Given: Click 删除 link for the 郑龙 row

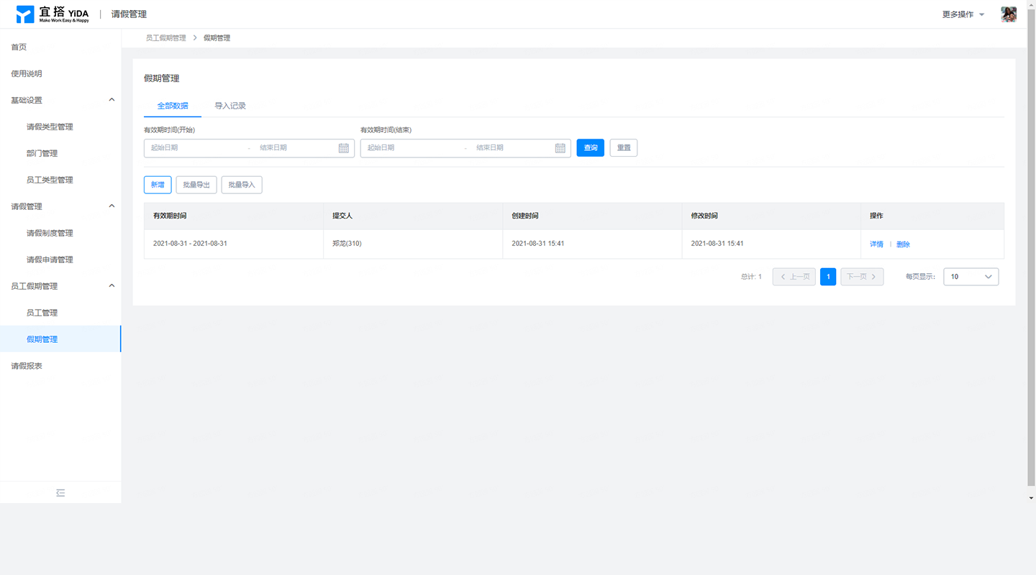Looking at the screenshot, I should [903, 244].
